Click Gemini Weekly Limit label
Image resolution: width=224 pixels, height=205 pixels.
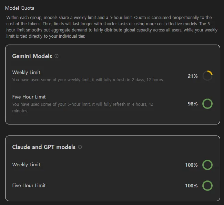(x=26, y=72)
